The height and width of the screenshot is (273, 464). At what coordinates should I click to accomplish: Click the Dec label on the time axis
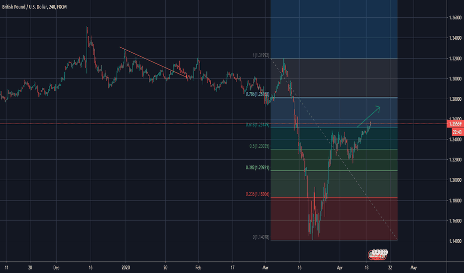click(56, 268)
